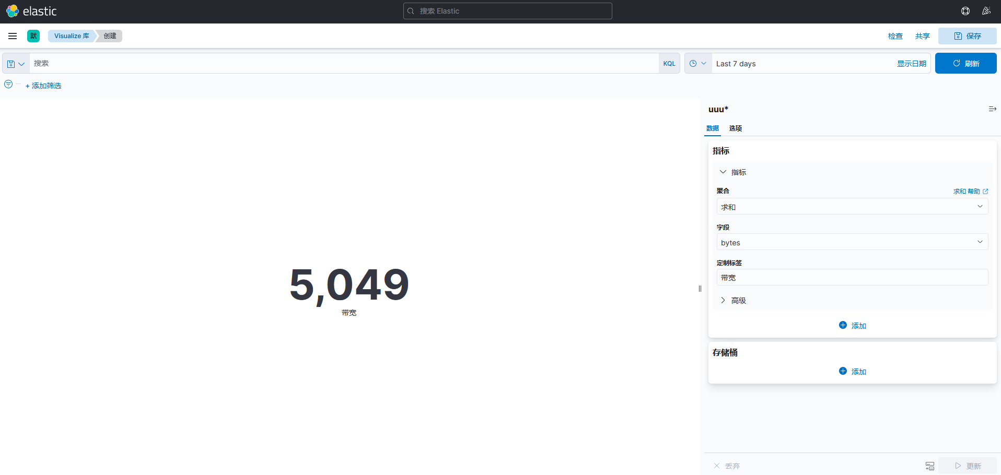Go to Visualize 库 breadcrumb
Viewport: 1001px width, 475px height.
pos(72,36)
